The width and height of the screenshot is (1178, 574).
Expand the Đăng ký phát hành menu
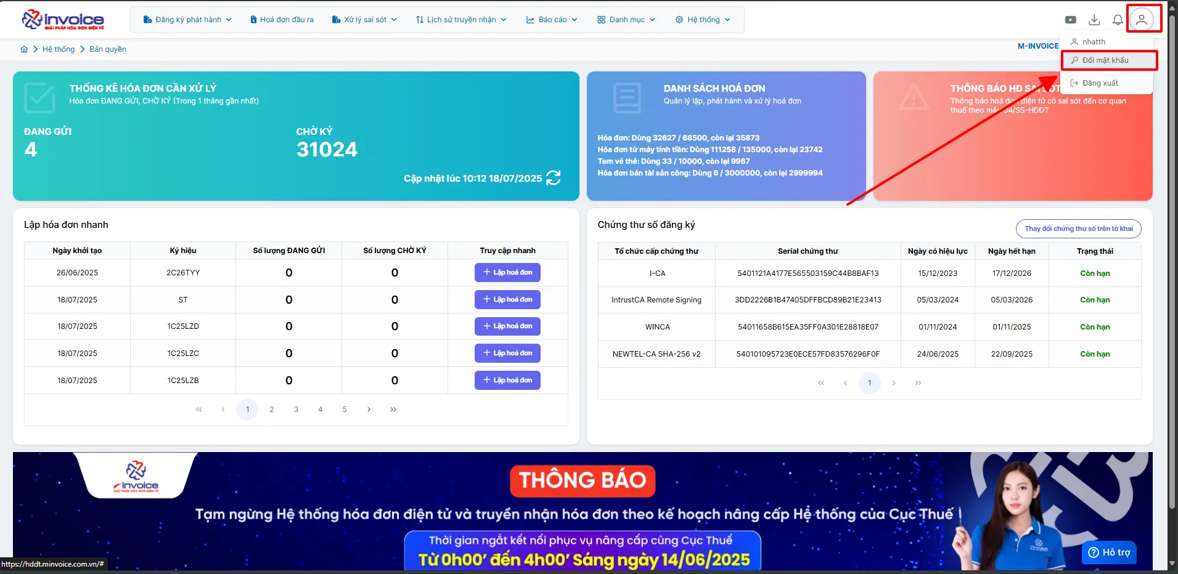[187, 20]
